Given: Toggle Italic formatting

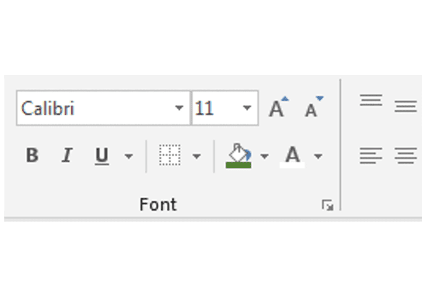Looking at the screenshot, I should pos(67,155).
